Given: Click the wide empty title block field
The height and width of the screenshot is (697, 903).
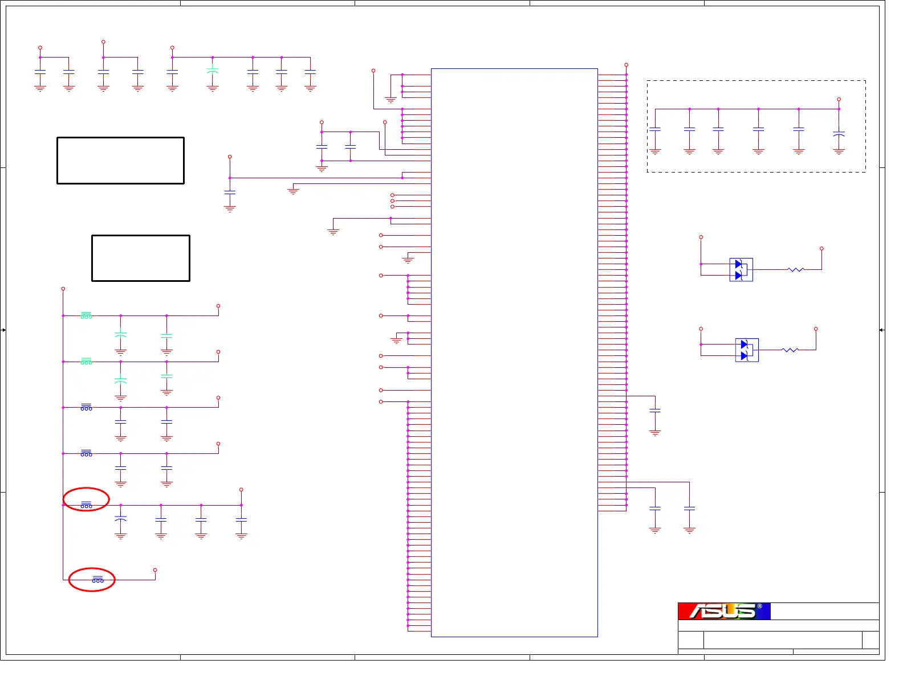Looking at the screenshot, I should coord(782,640).
